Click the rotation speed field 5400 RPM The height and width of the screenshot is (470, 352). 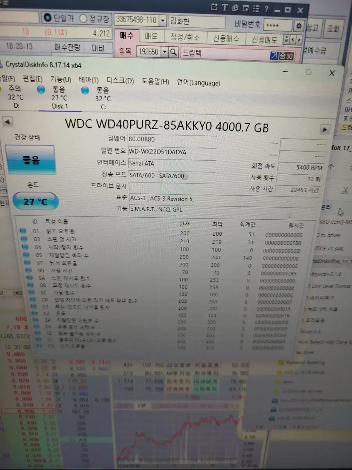tap(301, 167)
